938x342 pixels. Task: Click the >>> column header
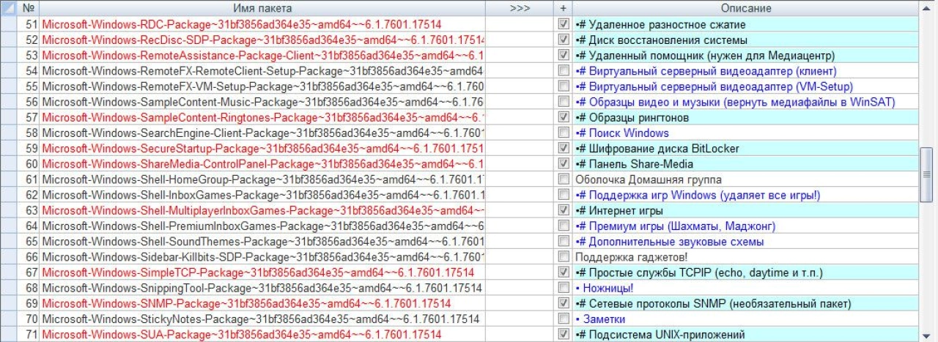tap(520, 8)
